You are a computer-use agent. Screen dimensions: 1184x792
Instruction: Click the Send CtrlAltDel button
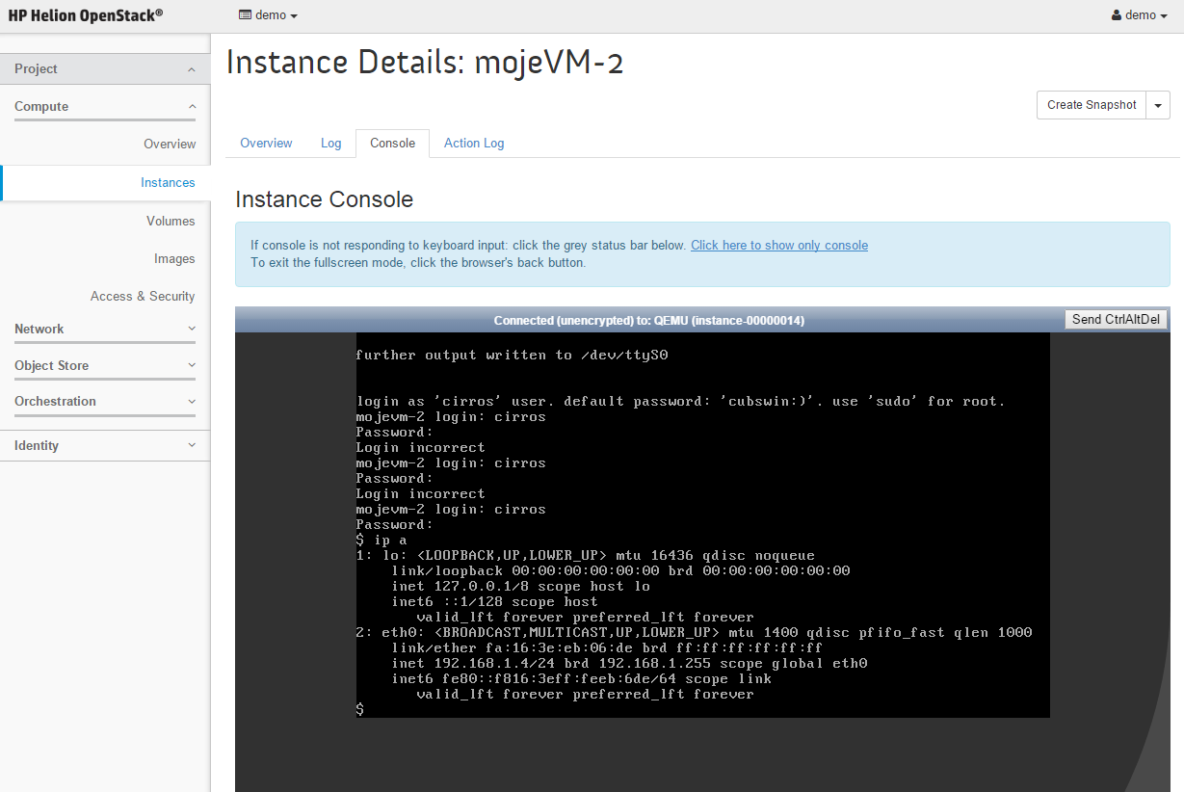point(1118,320)
